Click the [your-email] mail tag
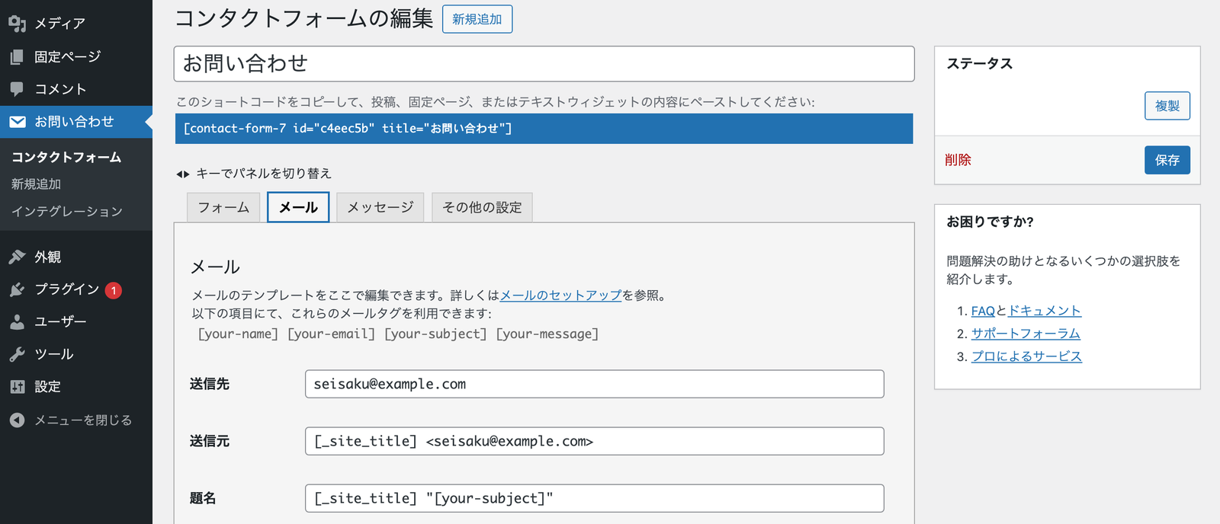This screenshot has width=1220, height=524. point(331,334)
